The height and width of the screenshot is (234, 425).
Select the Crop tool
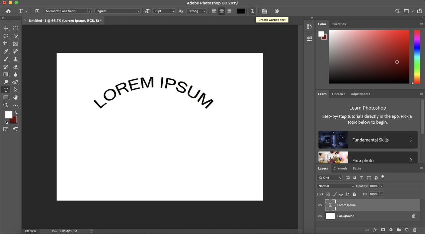tap(6, 44)
